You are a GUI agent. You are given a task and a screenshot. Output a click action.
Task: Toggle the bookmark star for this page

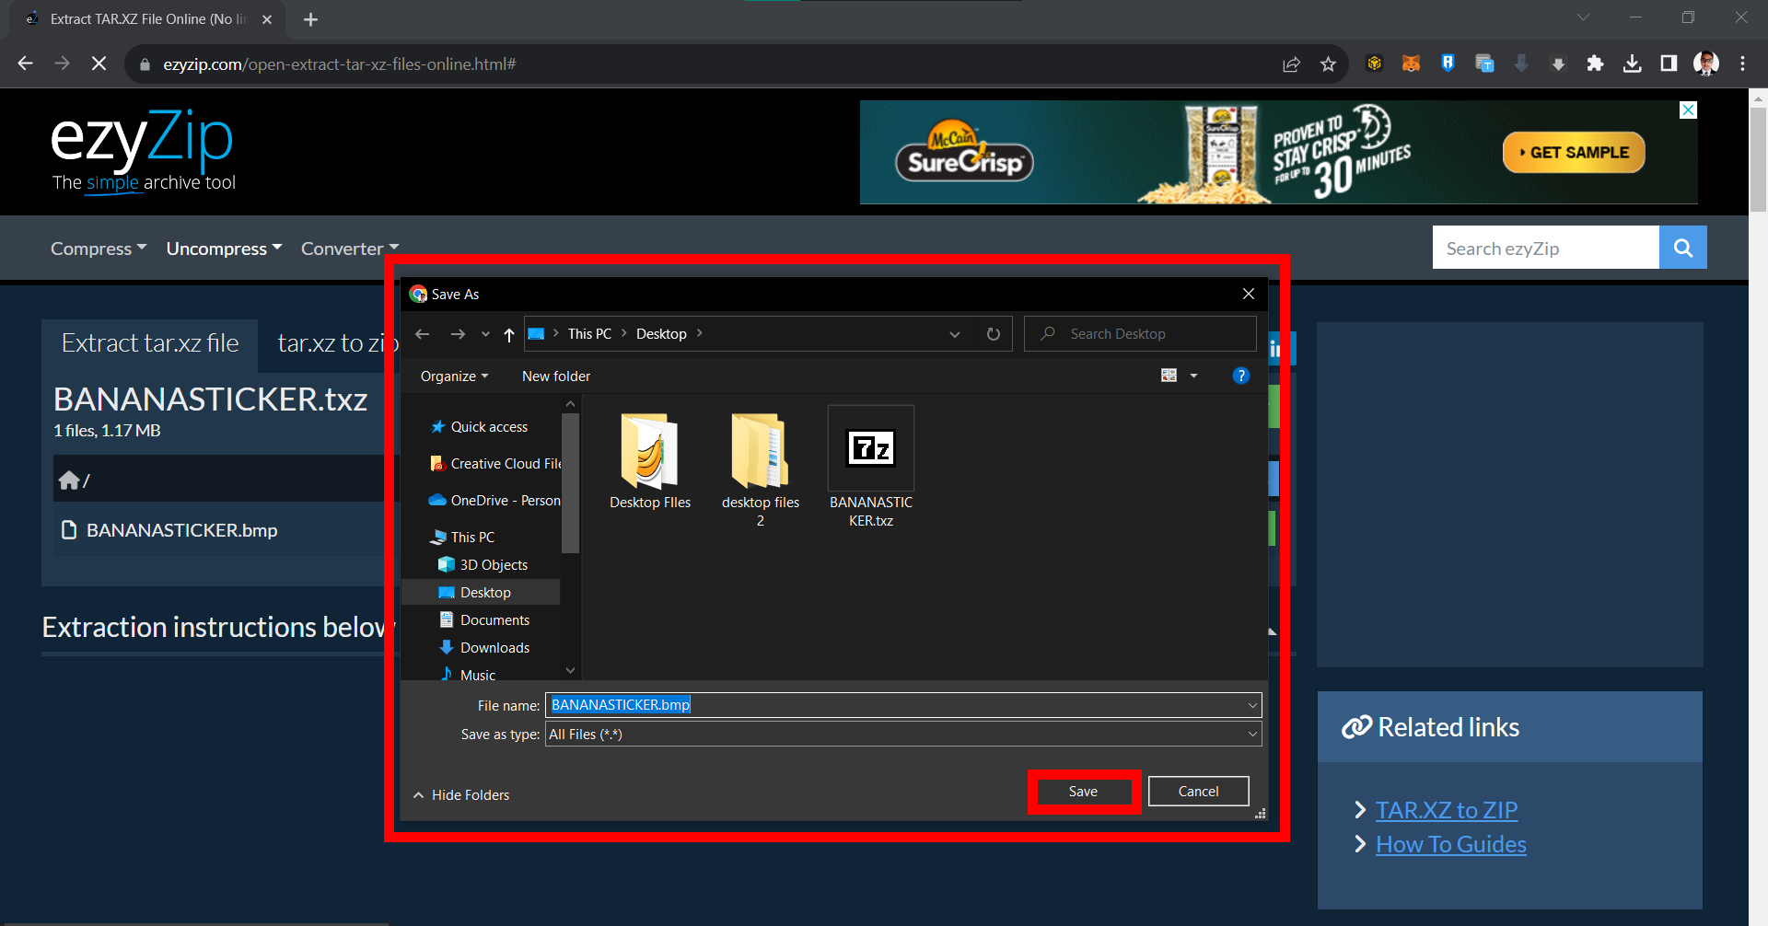point(1329,64)
